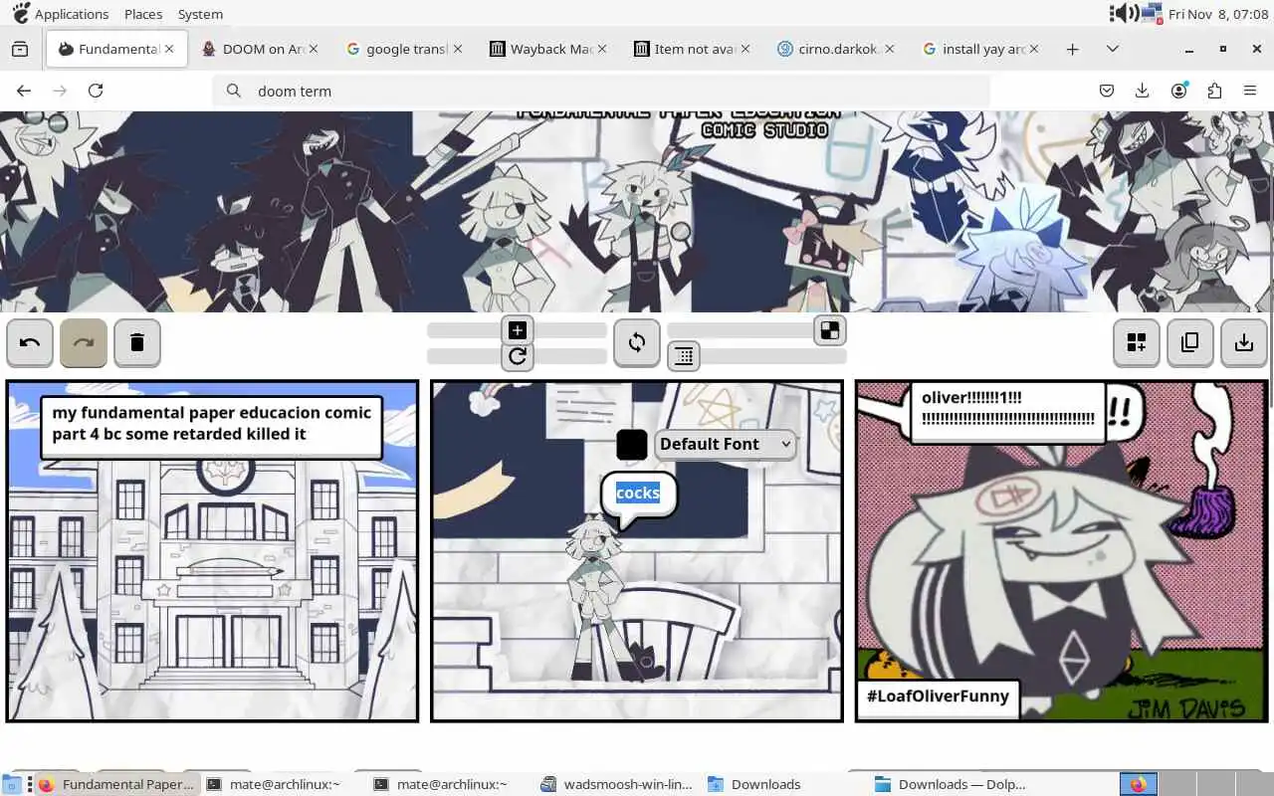Image resolution: width=1274 pixels, height=796 pixels.
Task: Open wadsmoosh-win-lin taskbar window
Action: [617, 784]
